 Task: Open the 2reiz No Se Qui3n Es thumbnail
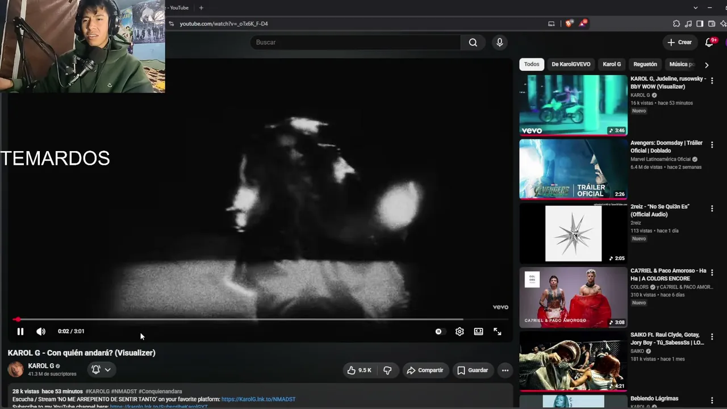click(573, 233)
